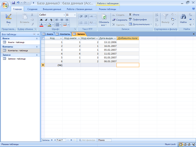Click Обновить все refresh icon
This screenshot has width=196, height=147.
[104, 17]
